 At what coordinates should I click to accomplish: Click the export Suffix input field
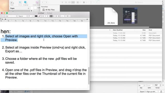click(x=149, y=85)
